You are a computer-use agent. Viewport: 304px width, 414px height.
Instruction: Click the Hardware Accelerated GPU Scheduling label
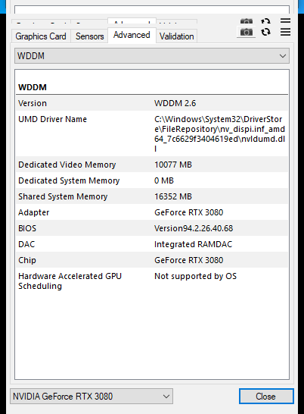pyautogui.click(x=70, y=281)
